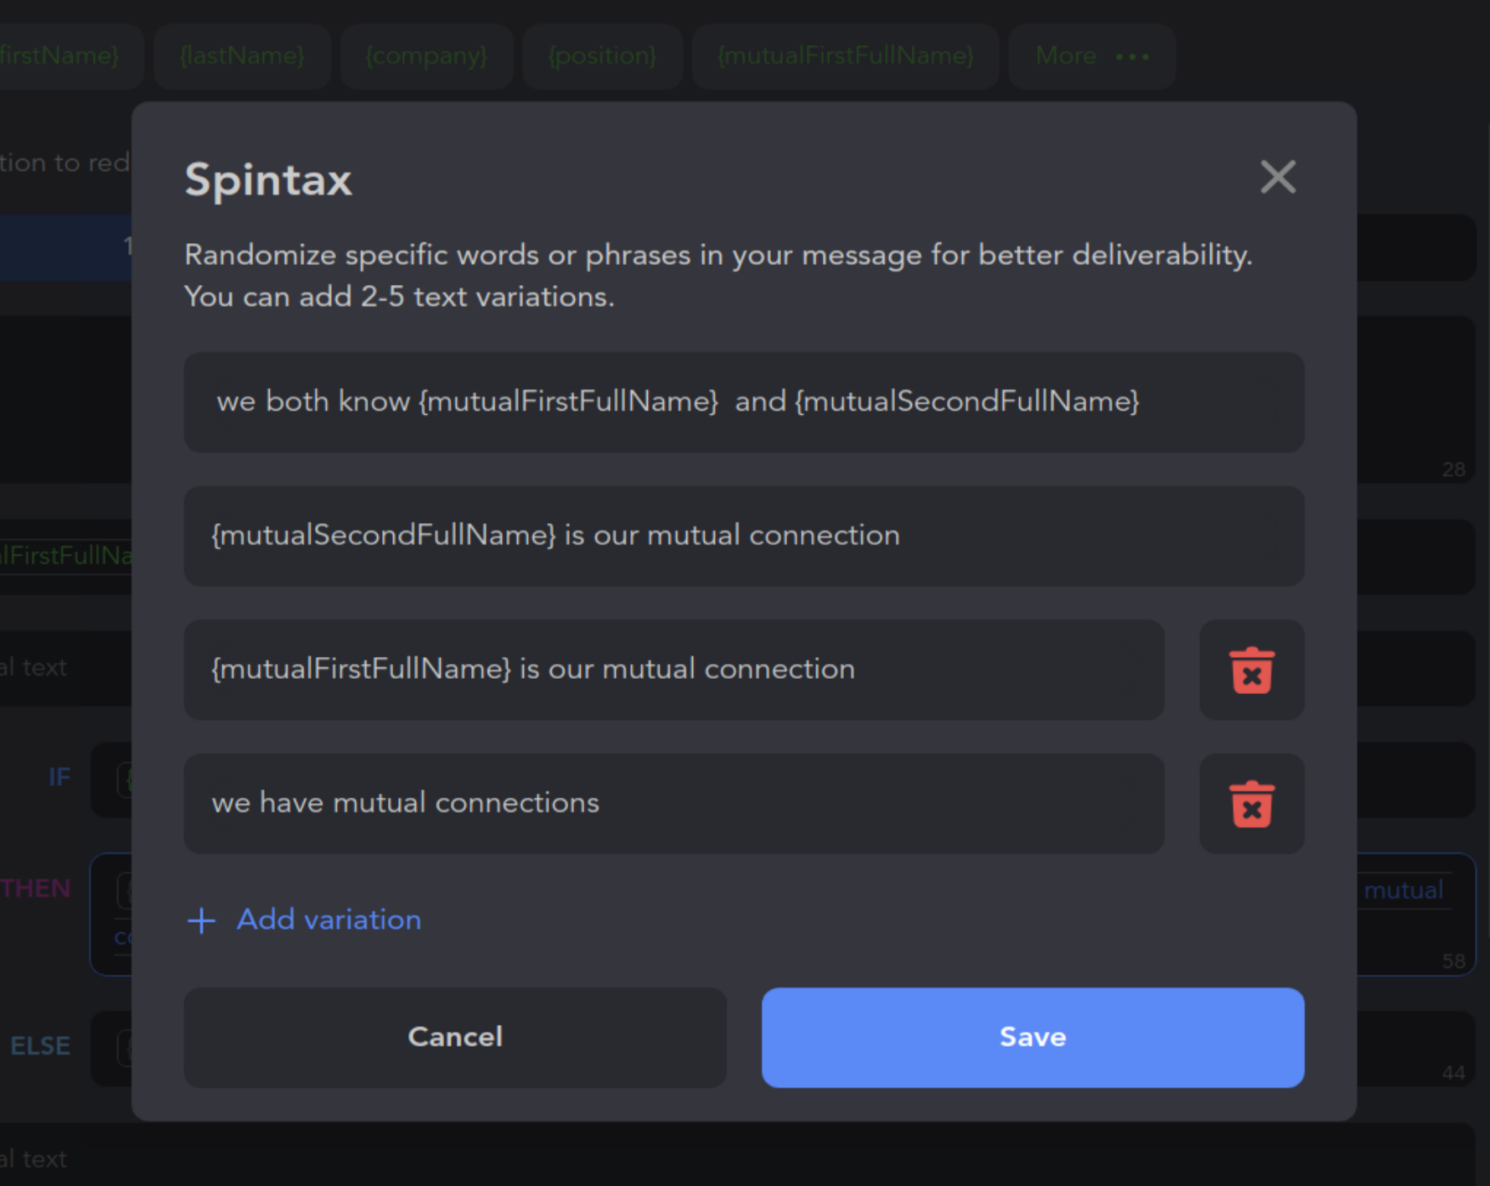The image size is (1490, 1186).
Task: Save the spintax variations
Action: [x=1032, y=1037]
